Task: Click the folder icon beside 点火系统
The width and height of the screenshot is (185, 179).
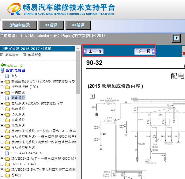Action: click(x=7, y=115)
